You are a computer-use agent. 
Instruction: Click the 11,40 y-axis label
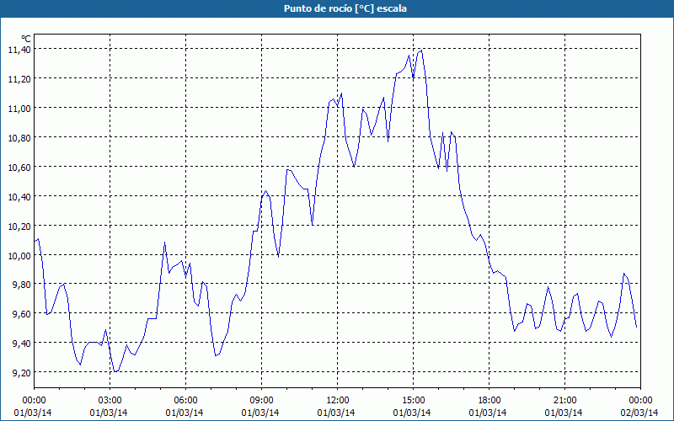19,50
